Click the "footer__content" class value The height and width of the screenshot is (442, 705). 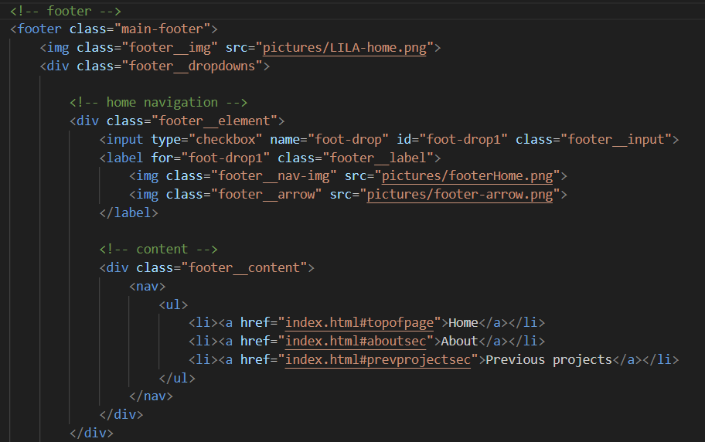[244, 267]
